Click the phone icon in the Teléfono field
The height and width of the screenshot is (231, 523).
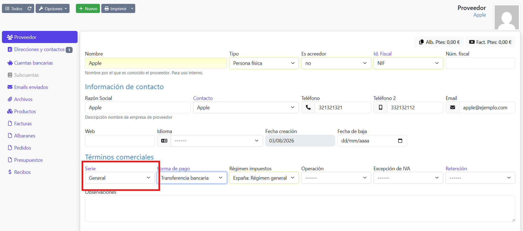pyautogui.click(x=308, y=108)
